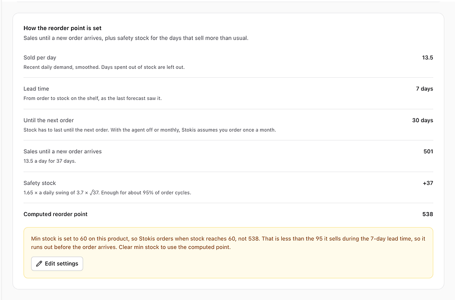Select the Computed reorder point label
The height and width of the screenshot is (300, 455).
[x=55, y=214]
